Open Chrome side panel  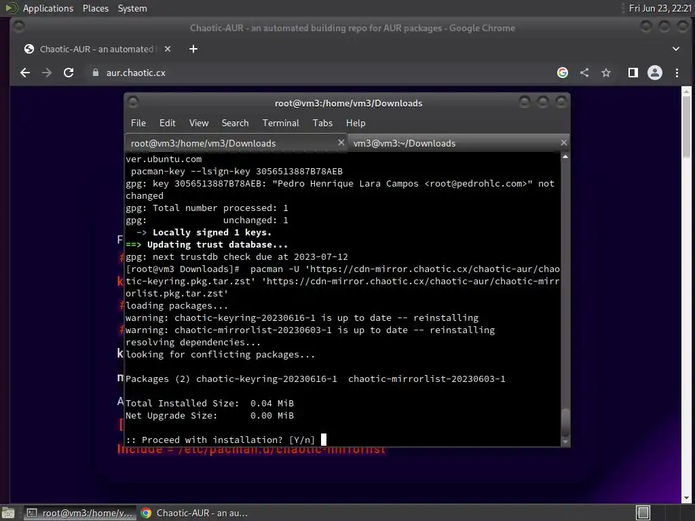point(633,73)
